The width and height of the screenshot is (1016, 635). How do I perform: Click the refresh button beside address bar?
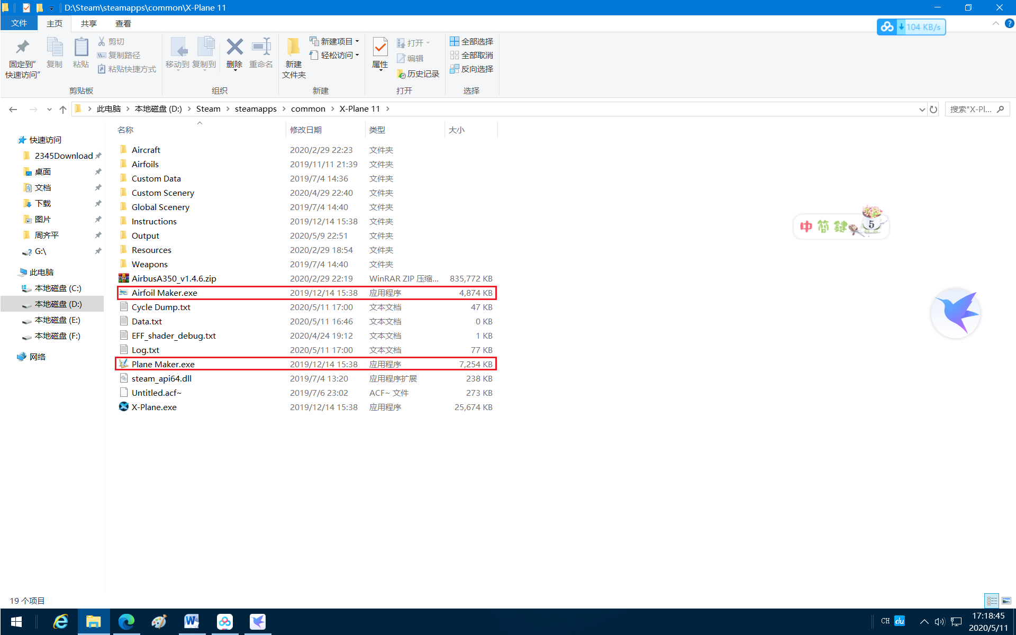(933, 109)
